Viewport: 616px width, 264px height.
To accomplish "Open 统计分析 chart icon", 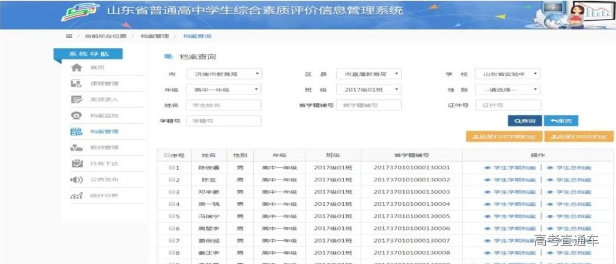I will point(76,196).
